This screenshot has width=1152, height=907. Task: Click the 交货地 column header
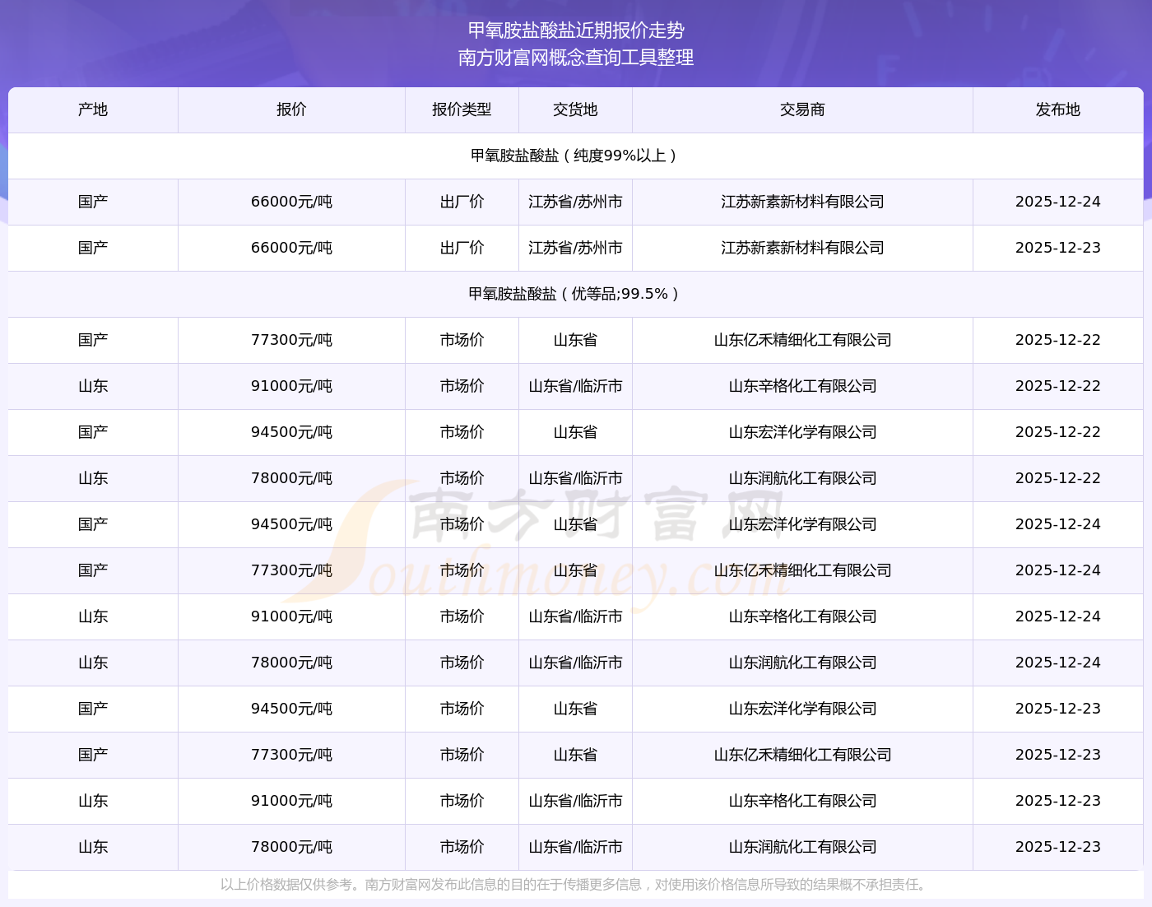click(x=575, y=109)
